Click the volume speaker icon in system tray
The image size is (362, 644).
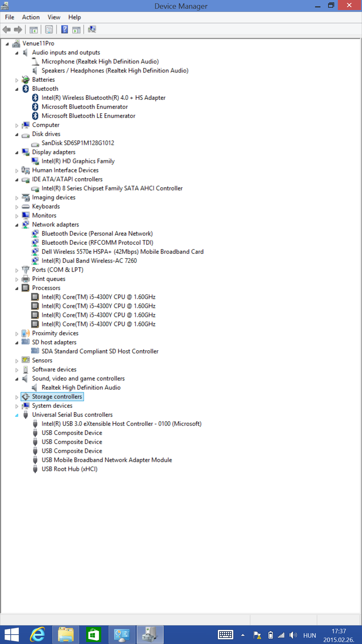pos(293,635)
